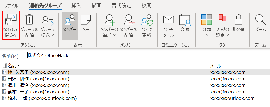Click the Update Now icon

(x=147, y=20)
